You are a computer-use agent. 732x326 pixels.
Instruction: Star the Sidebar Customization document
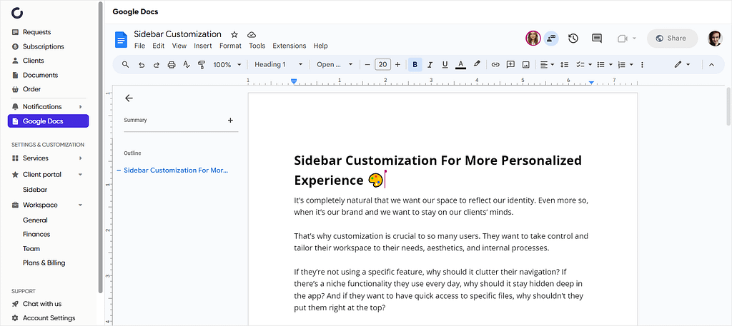tap(234, 34)
